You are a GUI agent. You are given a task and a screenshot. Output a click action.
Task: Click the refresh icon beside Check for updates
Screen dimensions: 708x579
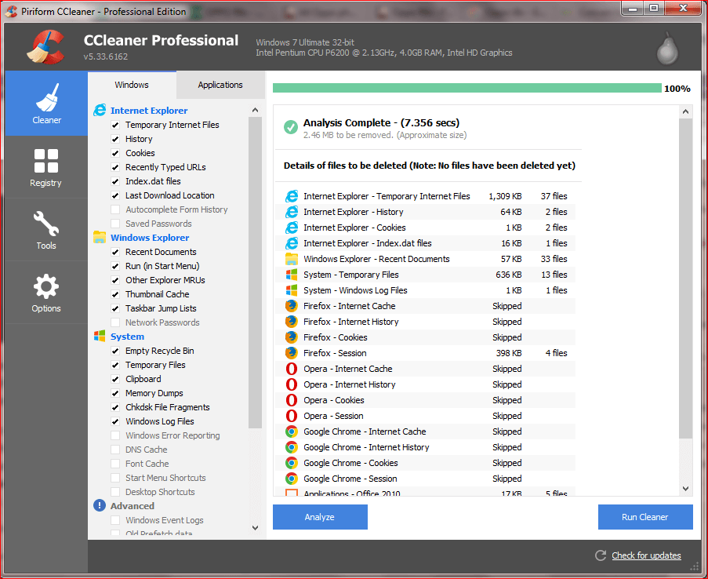coord(601,555)
